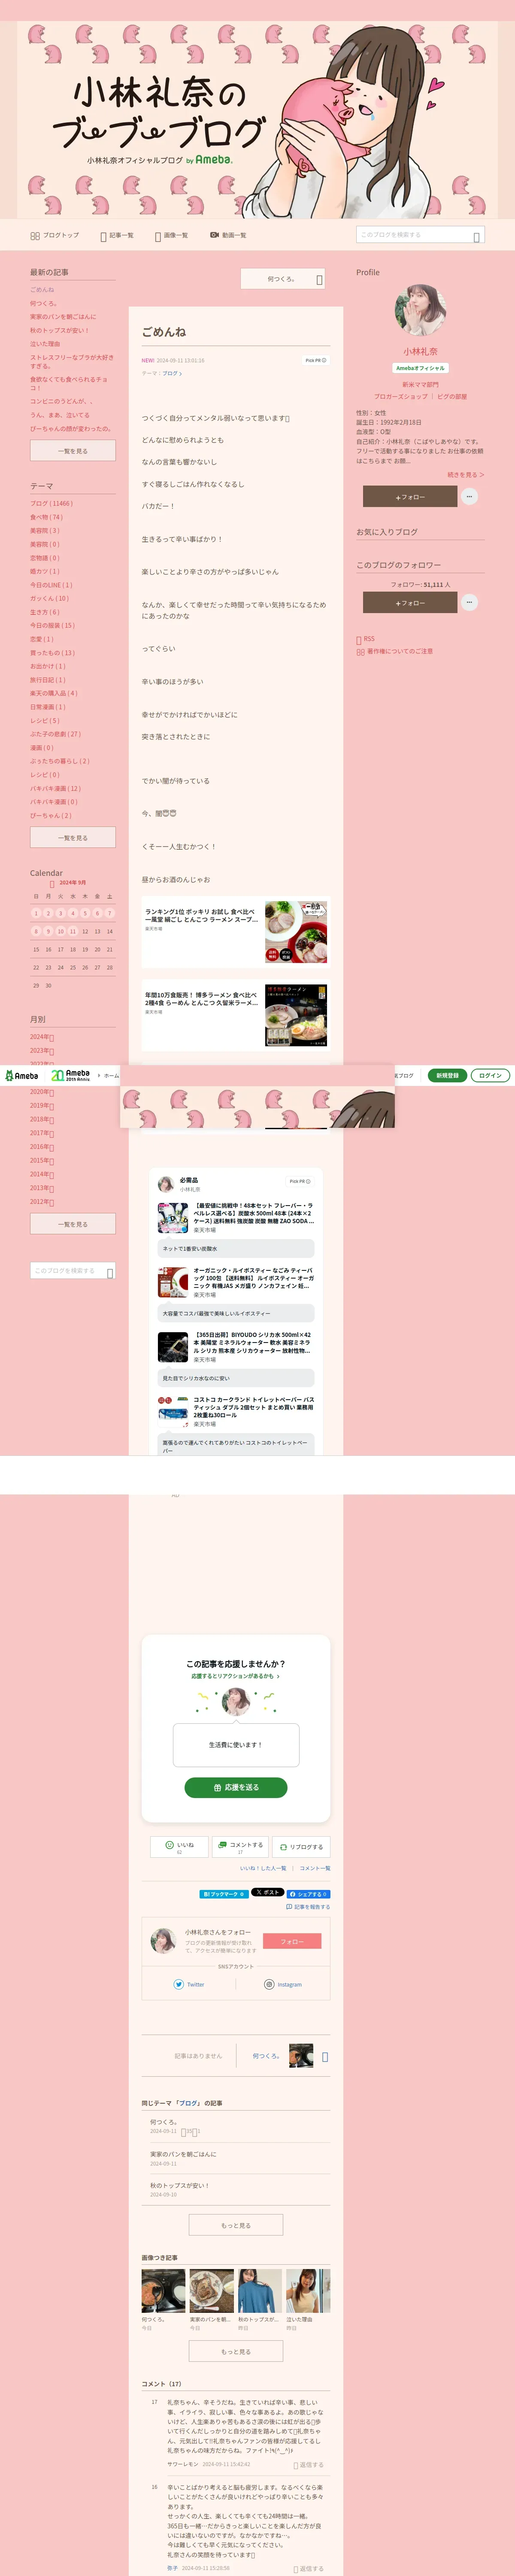Open the 動画一覧 video list tab
This screenshot has width=515, height=2576.
228,235
